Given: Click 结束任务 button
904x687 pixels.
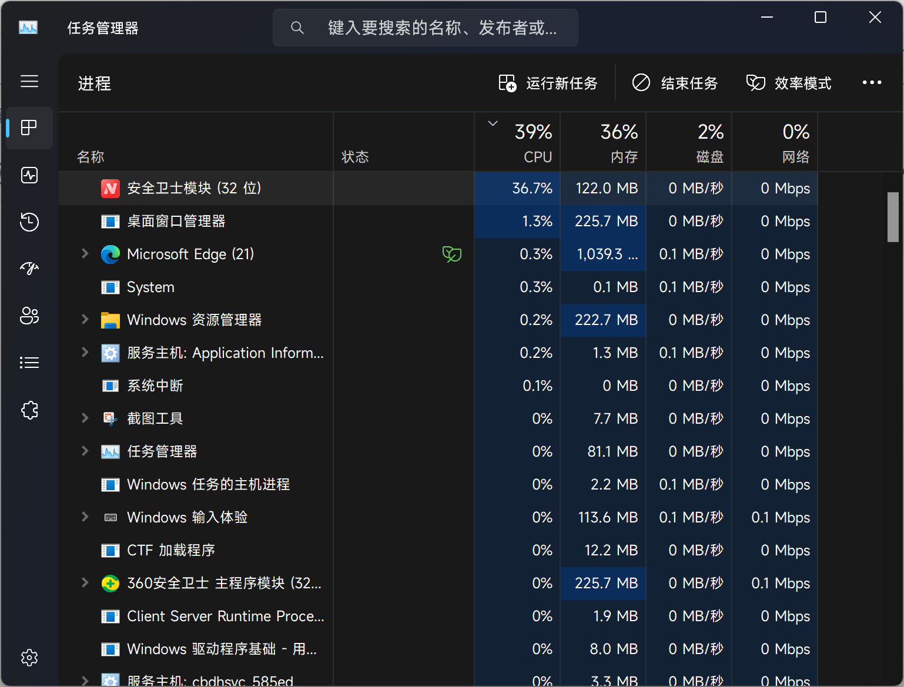Looking at the screenshot, I should pos(675,83).
